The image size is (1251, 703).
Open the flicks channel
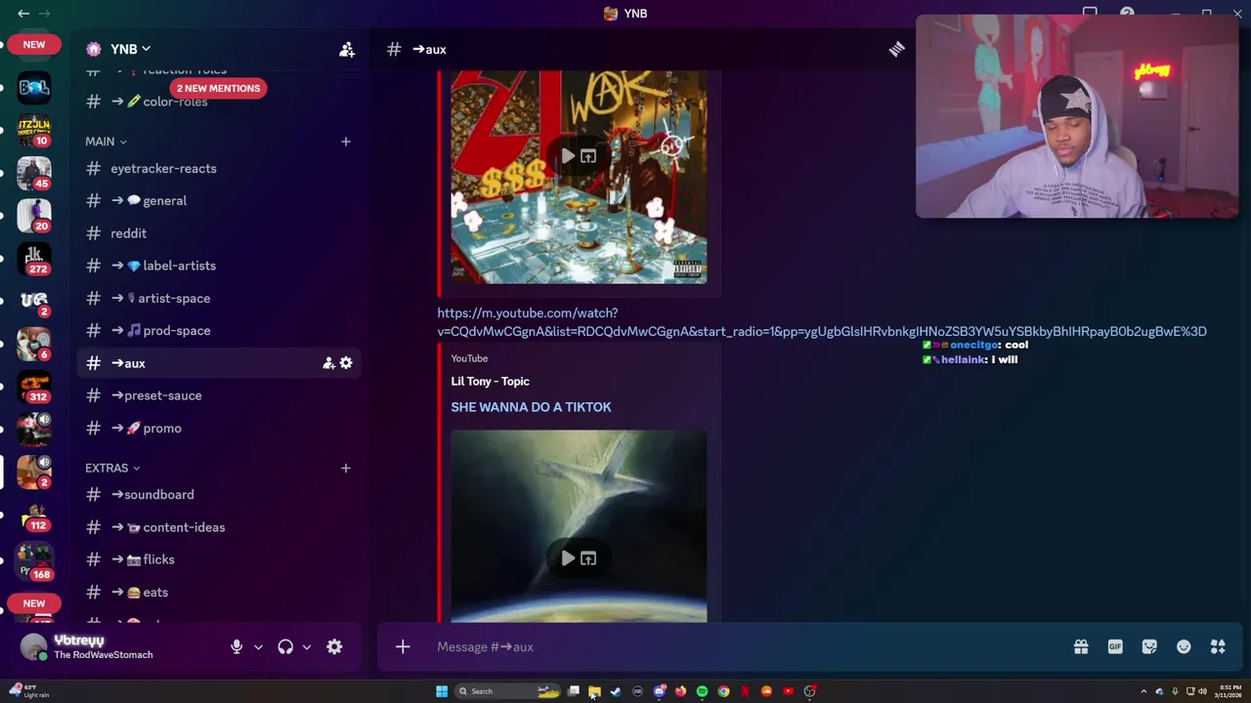click(219, 559)
